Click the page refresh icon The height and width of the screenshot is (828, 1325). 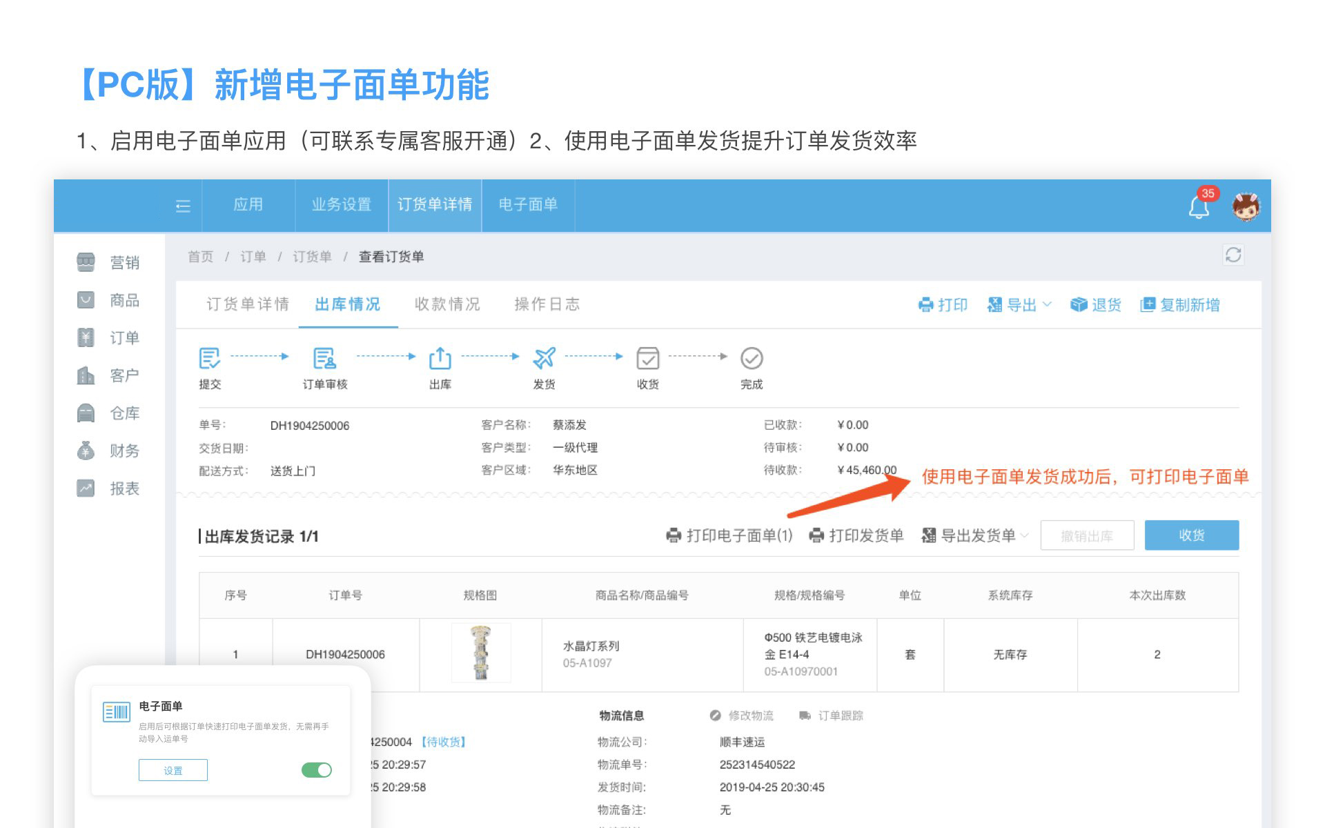[x=1233, y=255]
